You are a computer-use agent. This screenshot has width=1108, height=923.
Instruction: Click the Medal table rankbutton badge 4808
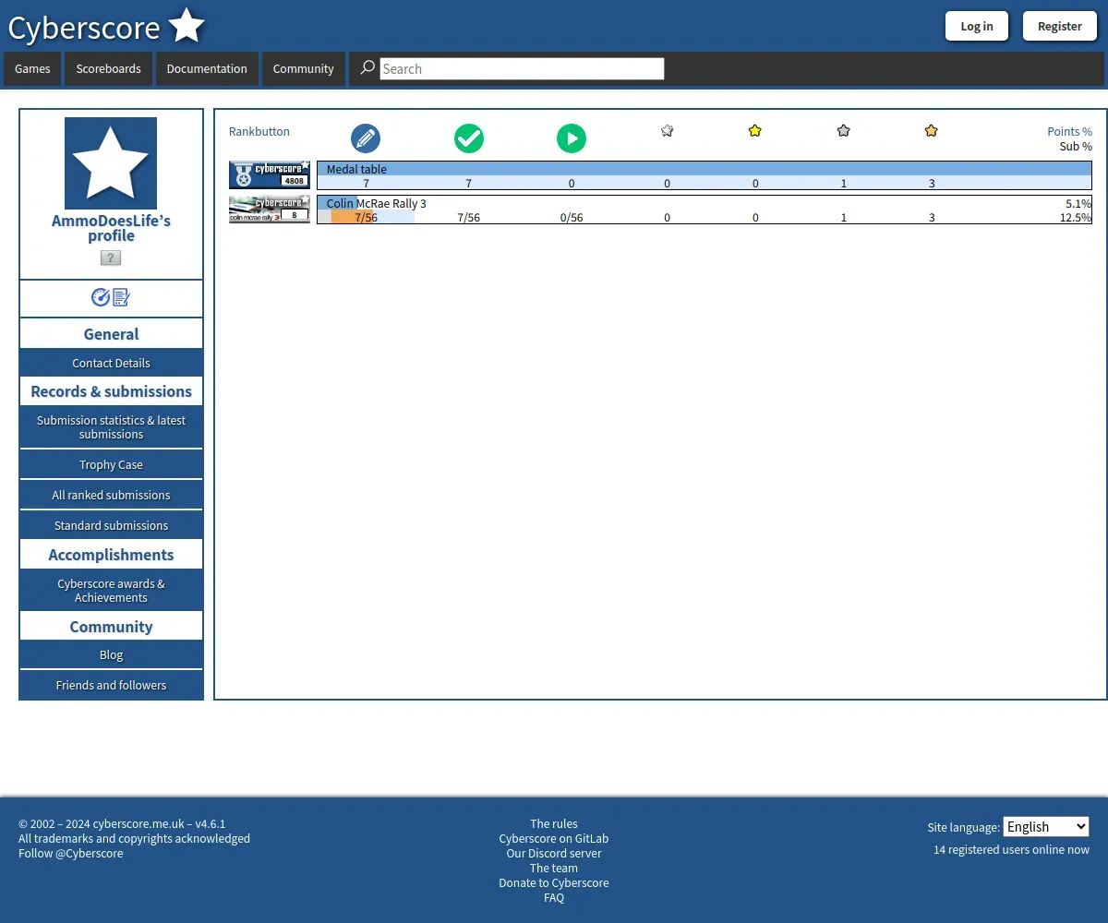(270, 174)
